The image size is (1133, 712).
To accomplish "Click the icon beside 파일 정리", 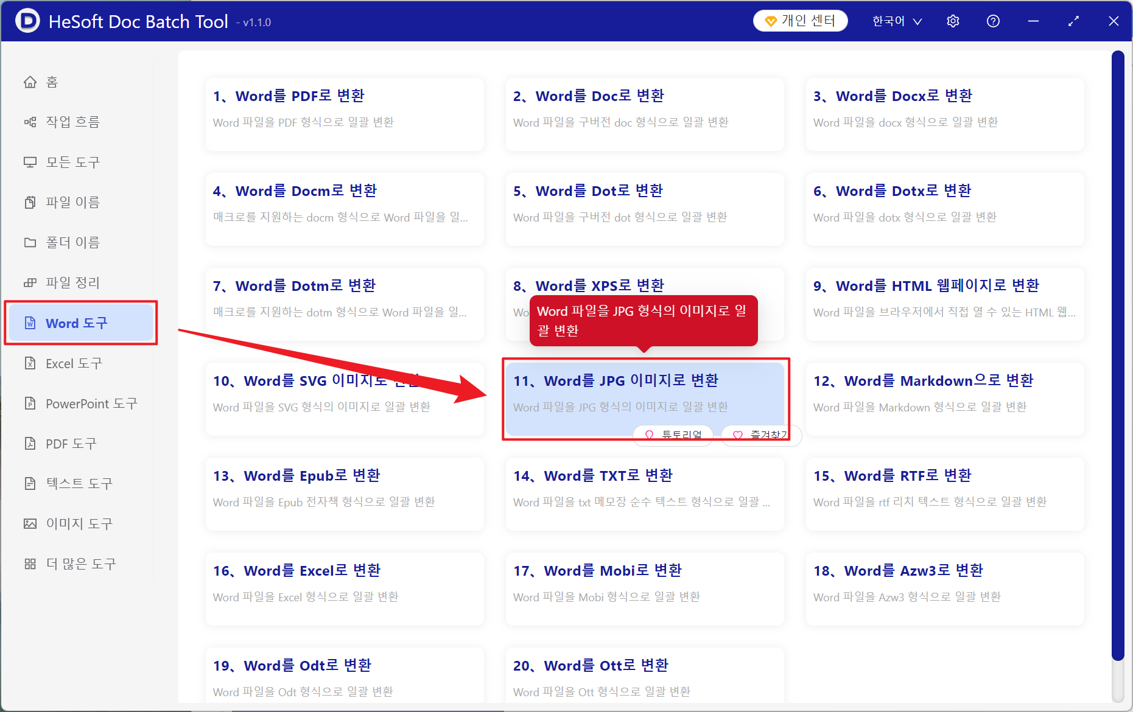I will coord(30,282).
